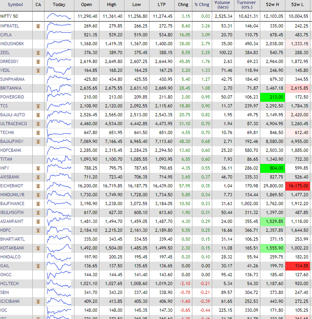This screenshot has width=312, height=319.
Task: Open the INDUSINDBK symbol link
Action: point(12,44)
